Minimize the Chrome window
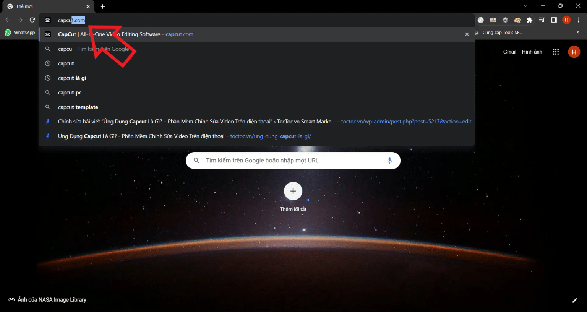 [x=543, y=6]
